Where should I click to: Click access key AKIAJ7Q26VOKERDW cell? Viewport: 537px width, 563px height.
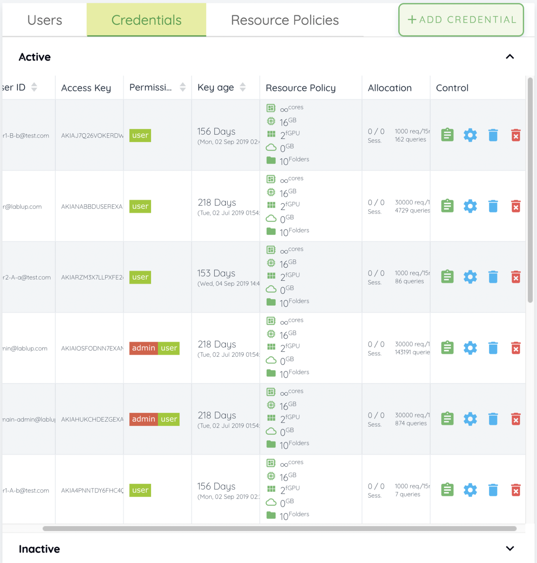89,135
